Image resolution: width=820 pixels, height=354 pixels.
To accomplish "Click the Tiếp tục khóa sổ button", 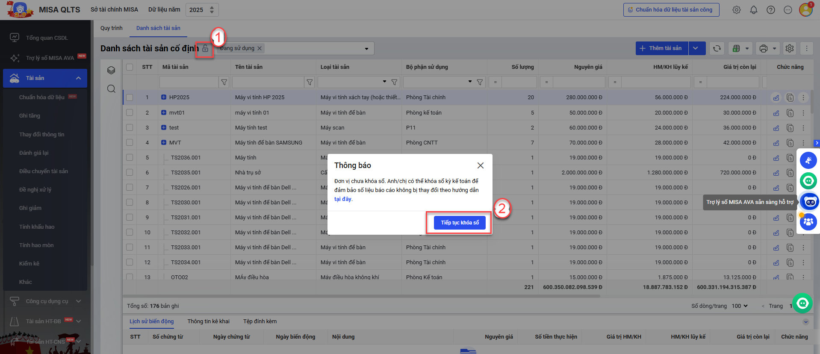I will [x=460, y=223].
